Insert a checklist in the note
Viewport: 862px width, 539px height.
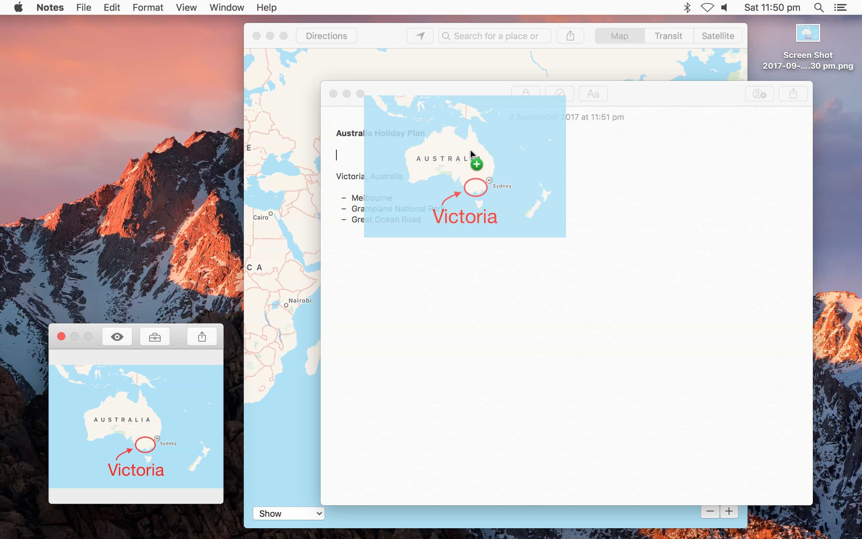click(x=560, y=93)
